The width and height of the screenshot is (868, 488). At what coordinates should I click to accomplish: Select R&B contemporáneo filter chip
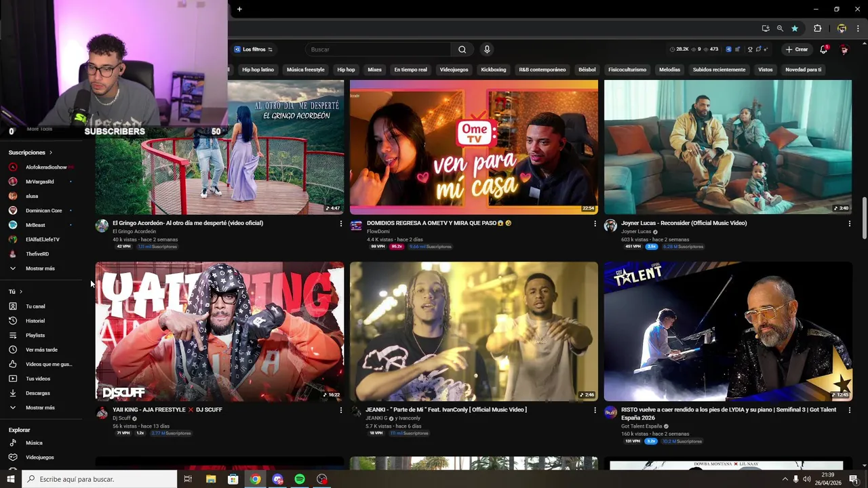tap(542, 70)
